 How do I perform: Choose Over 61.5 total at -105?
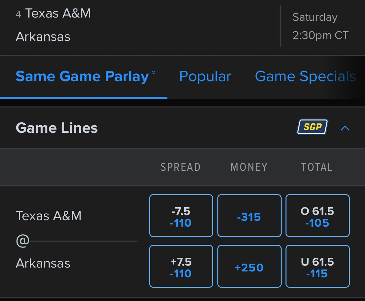(317, 216)
